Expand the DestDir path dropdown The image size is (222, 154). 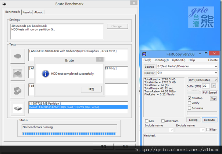tap(216, 73)
